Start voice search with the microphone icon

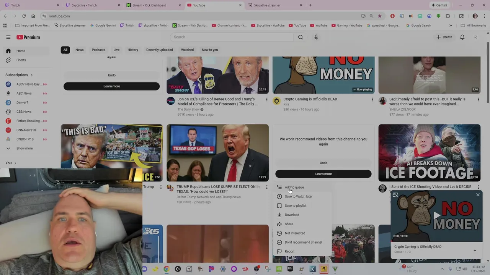316,37
